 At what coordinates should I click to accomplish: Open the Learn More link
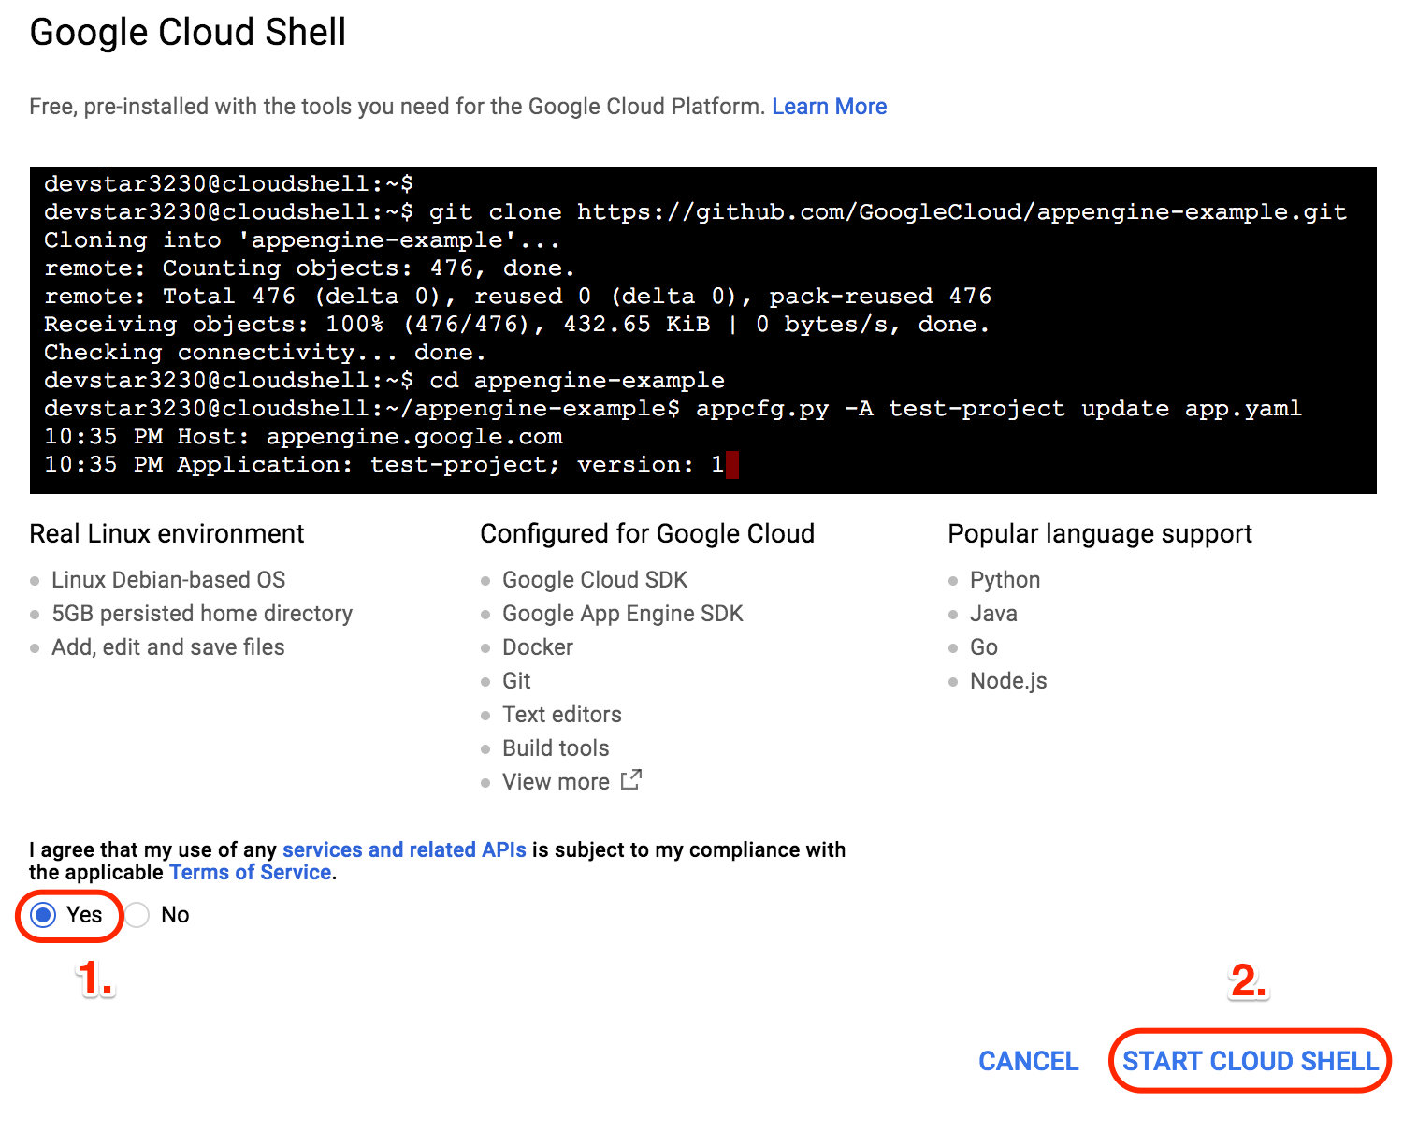829,107
